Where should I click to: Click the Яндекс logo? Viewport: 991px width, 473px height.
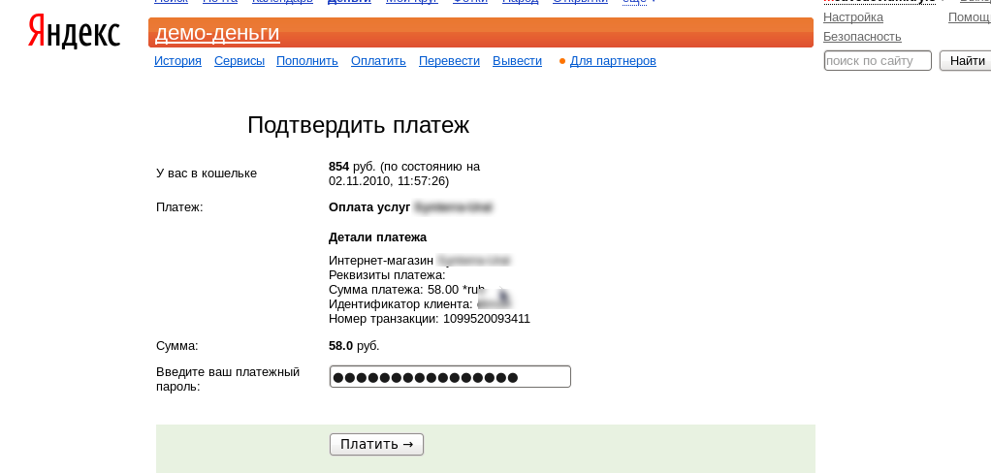click(74, 33)
